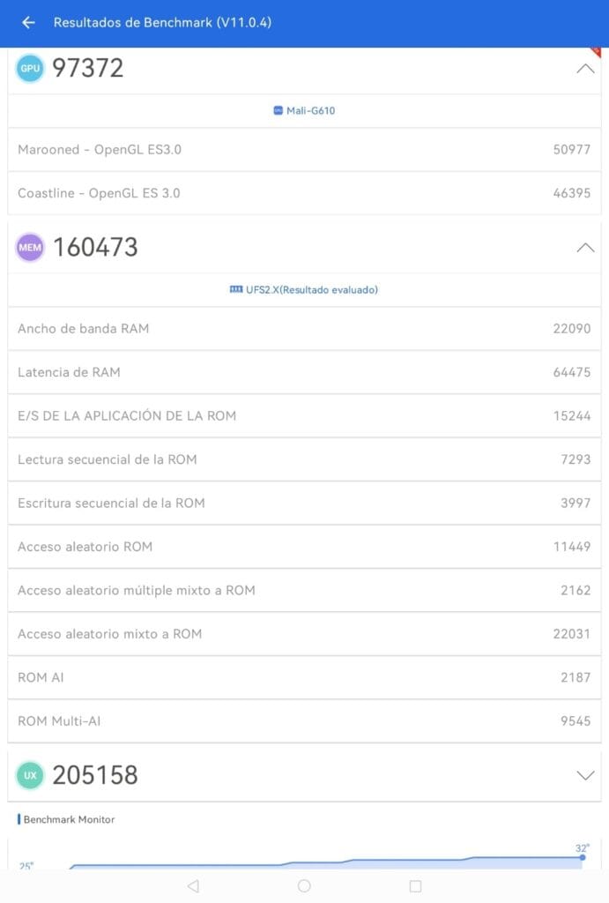Tap the Benchmark Monitor temperature graph
The image size is (609, 903).
tap(304, 857)
